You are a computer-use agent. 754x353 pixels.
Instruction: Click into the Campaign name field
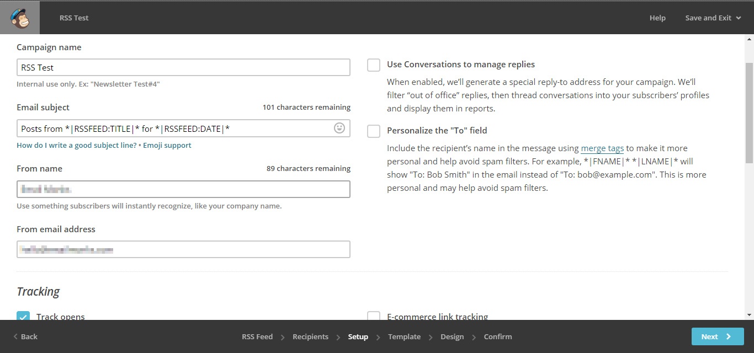[x=183, y=67]
